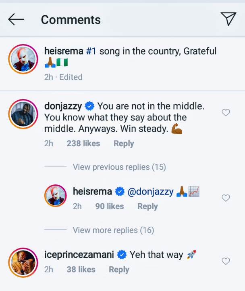Reply to donjazzy's comment

(x=124, y=143)
